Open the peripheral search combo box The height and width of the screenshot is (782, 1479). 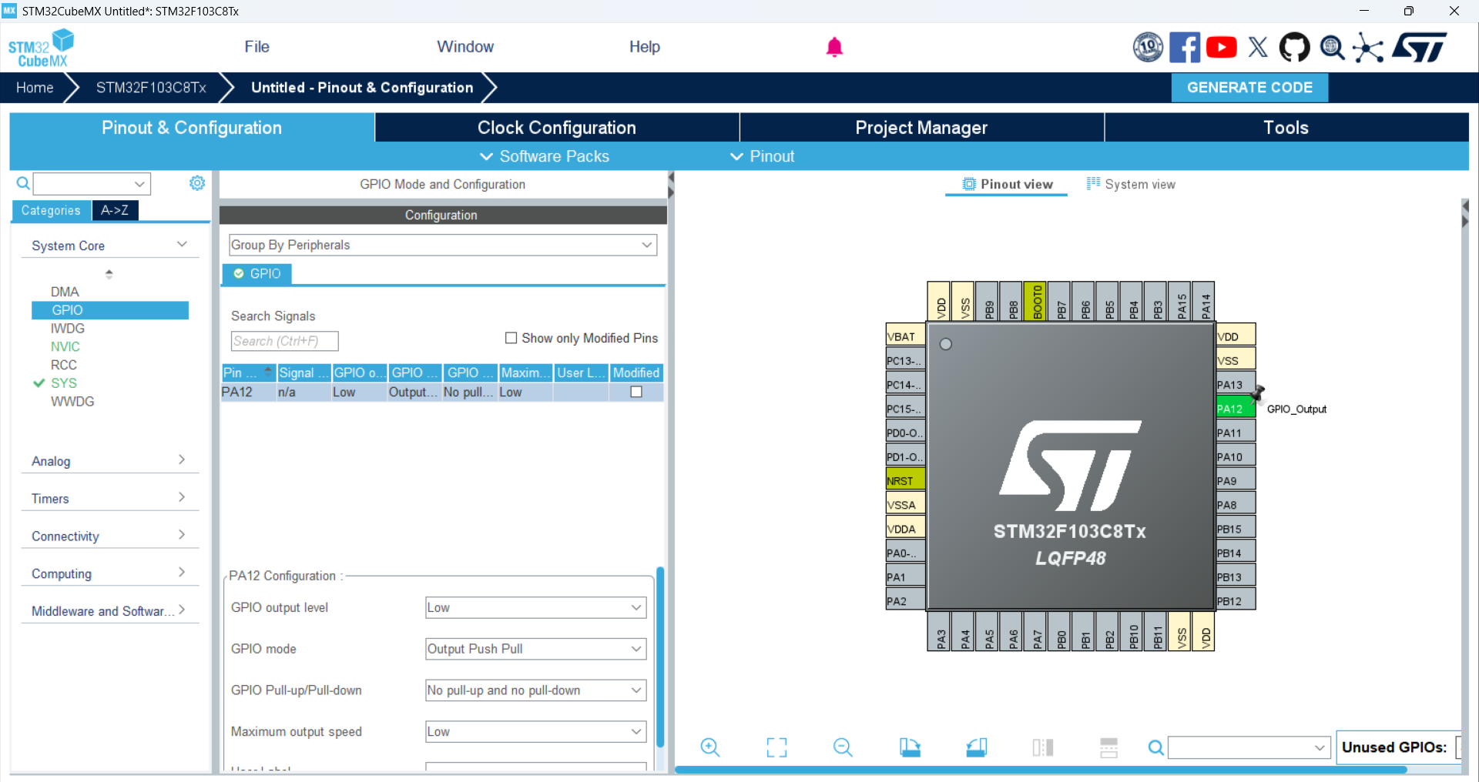[x=92, y=183]
